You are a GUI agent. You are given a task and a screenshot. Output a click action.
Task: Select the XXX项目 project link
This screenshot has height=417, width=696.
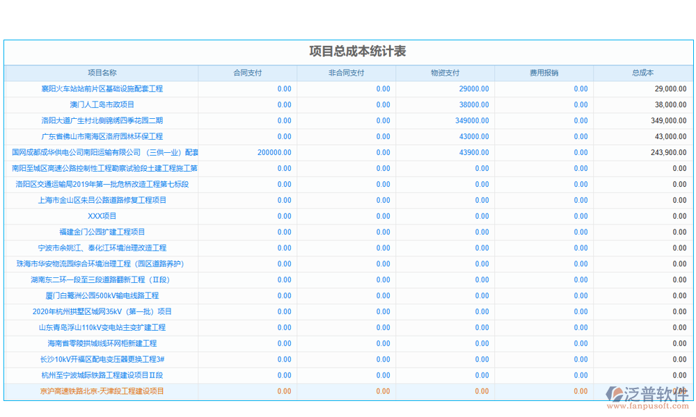coord(102,216)
